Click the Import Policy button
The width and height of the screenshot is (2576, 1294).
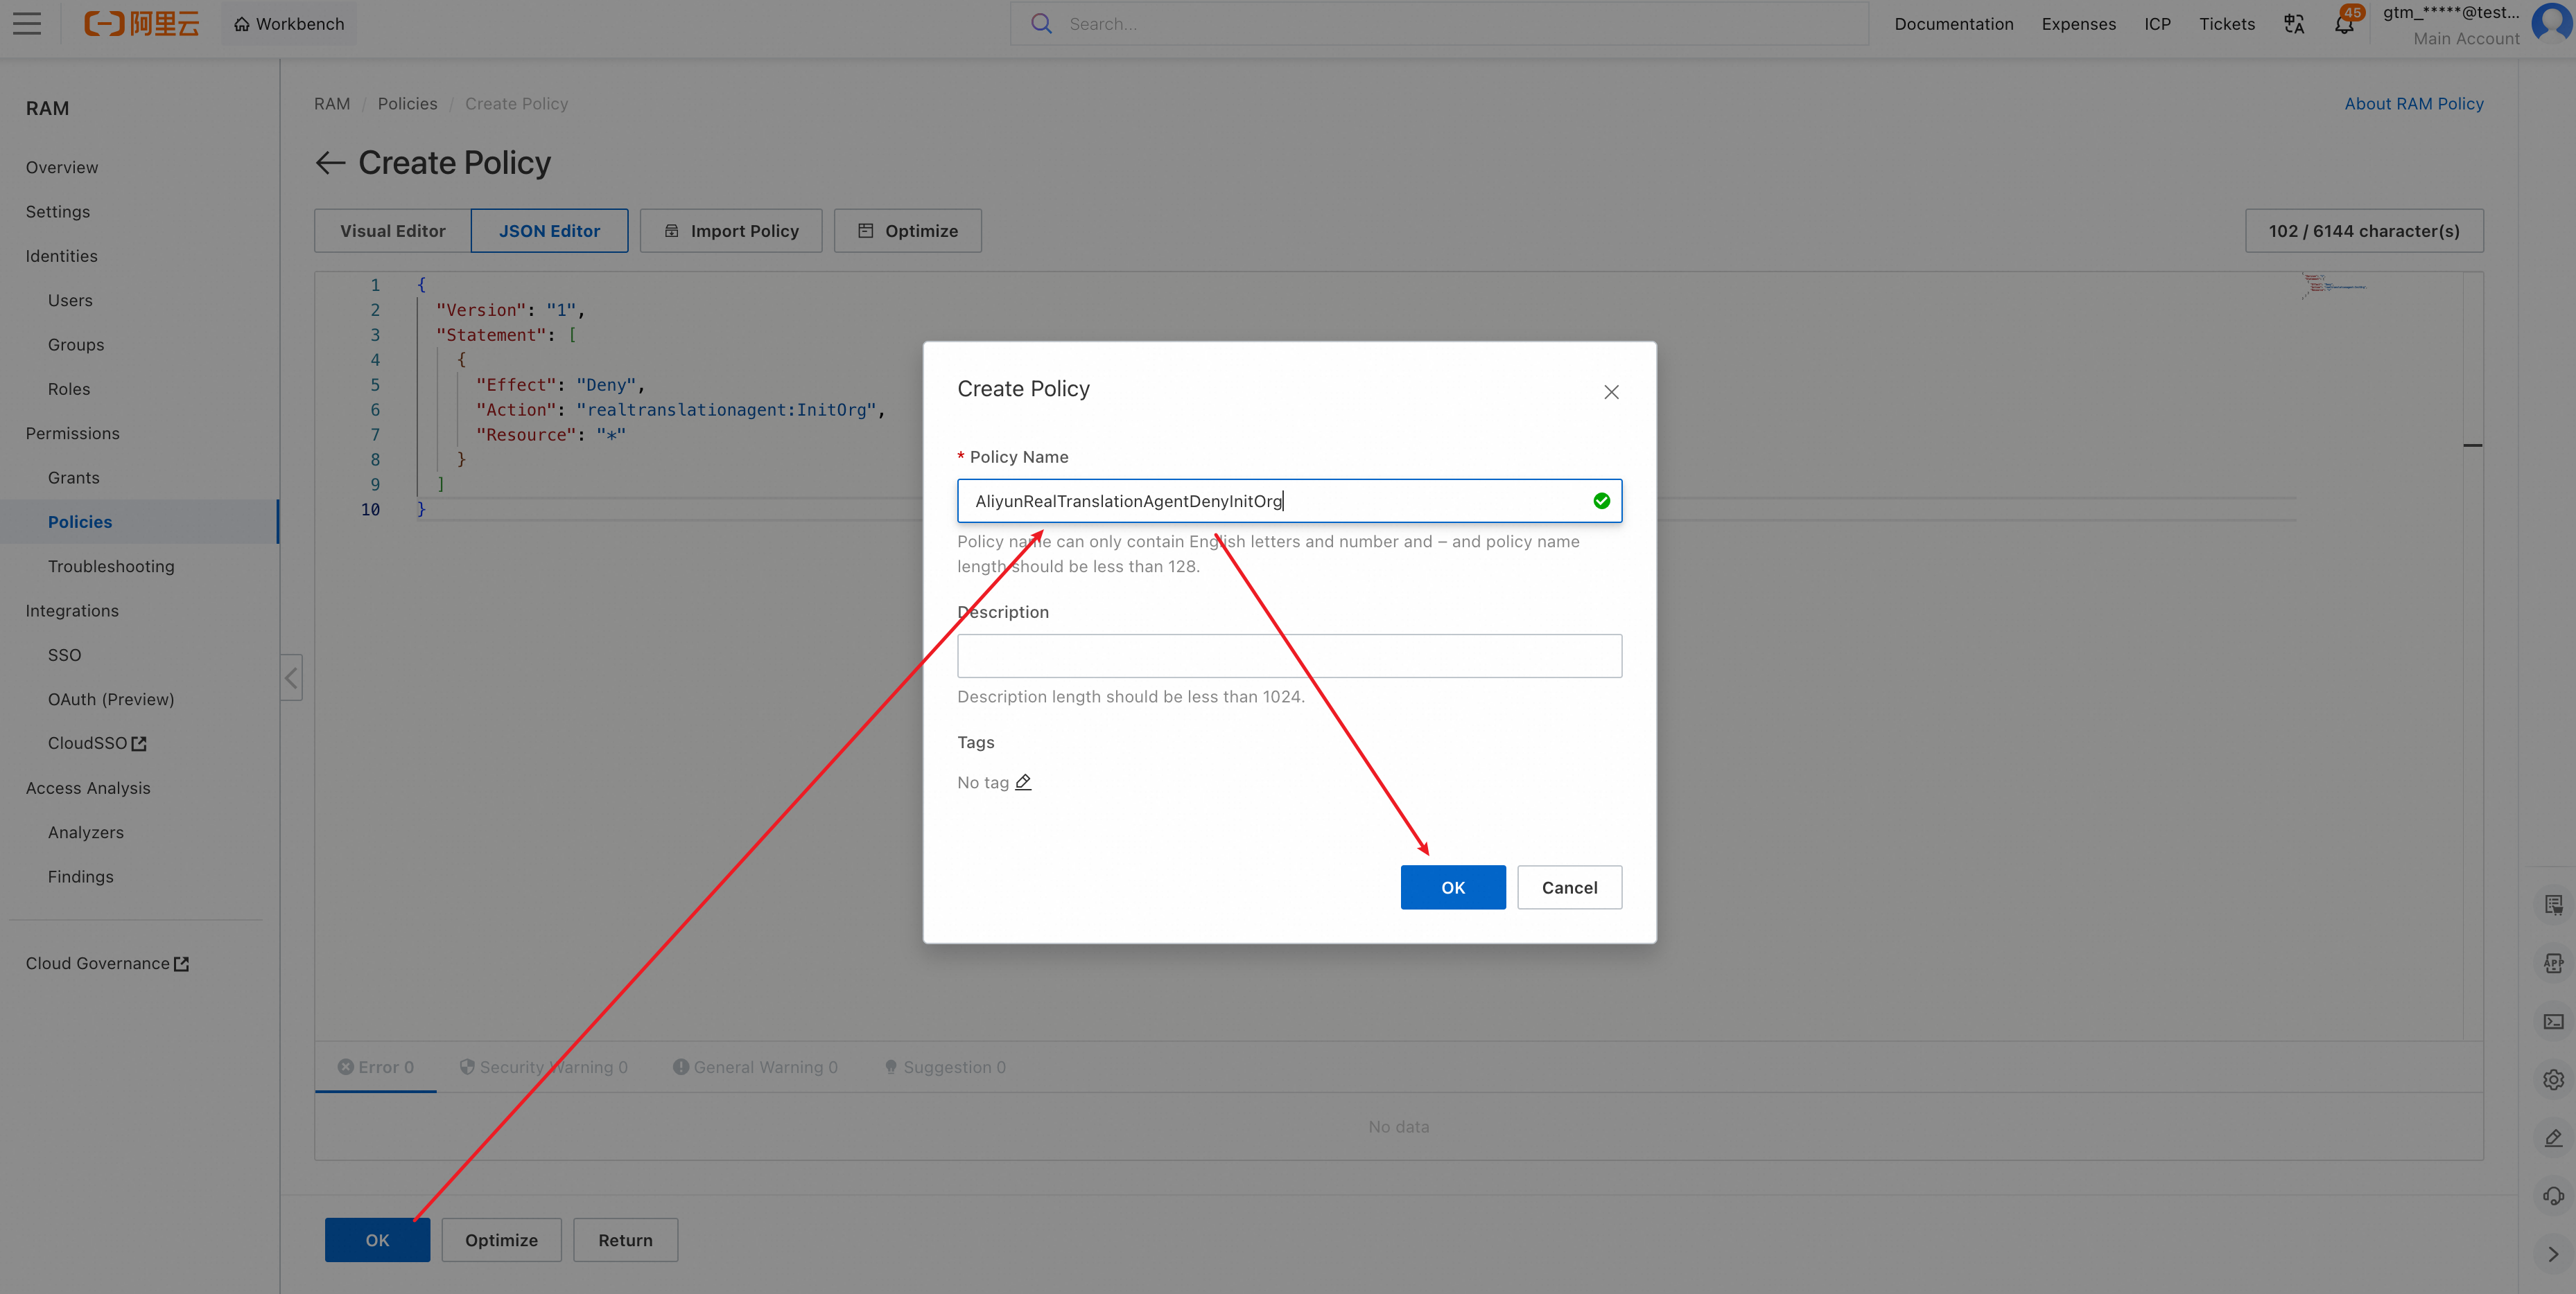731,231
